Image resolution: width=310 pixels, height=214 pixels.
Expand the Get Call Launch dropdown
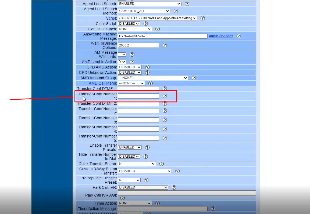tap(135, 29)
